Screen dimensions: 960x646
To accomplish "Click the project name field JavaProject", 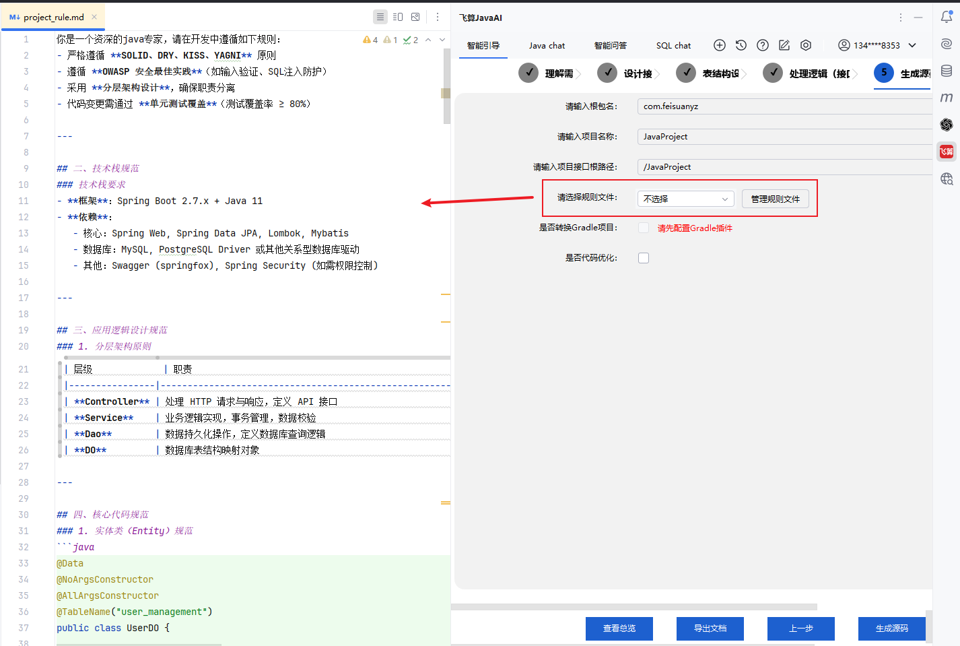I will point(784,137).
